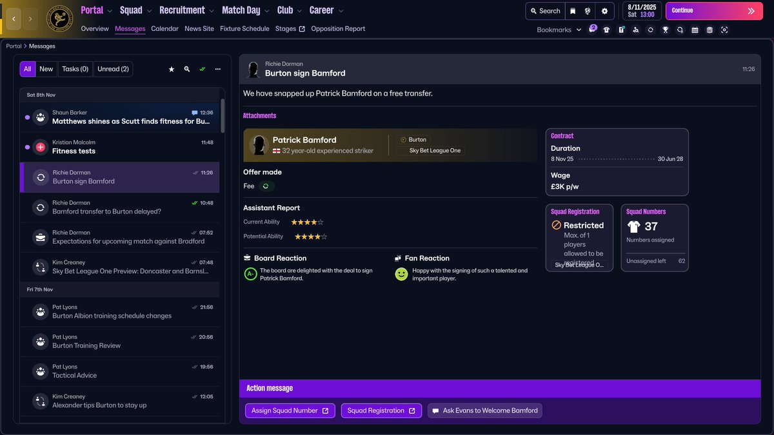Click the A- board reaction grade icon
This screenshot has height=435, width=774.
pyautogui.click(x=250, y=274)
